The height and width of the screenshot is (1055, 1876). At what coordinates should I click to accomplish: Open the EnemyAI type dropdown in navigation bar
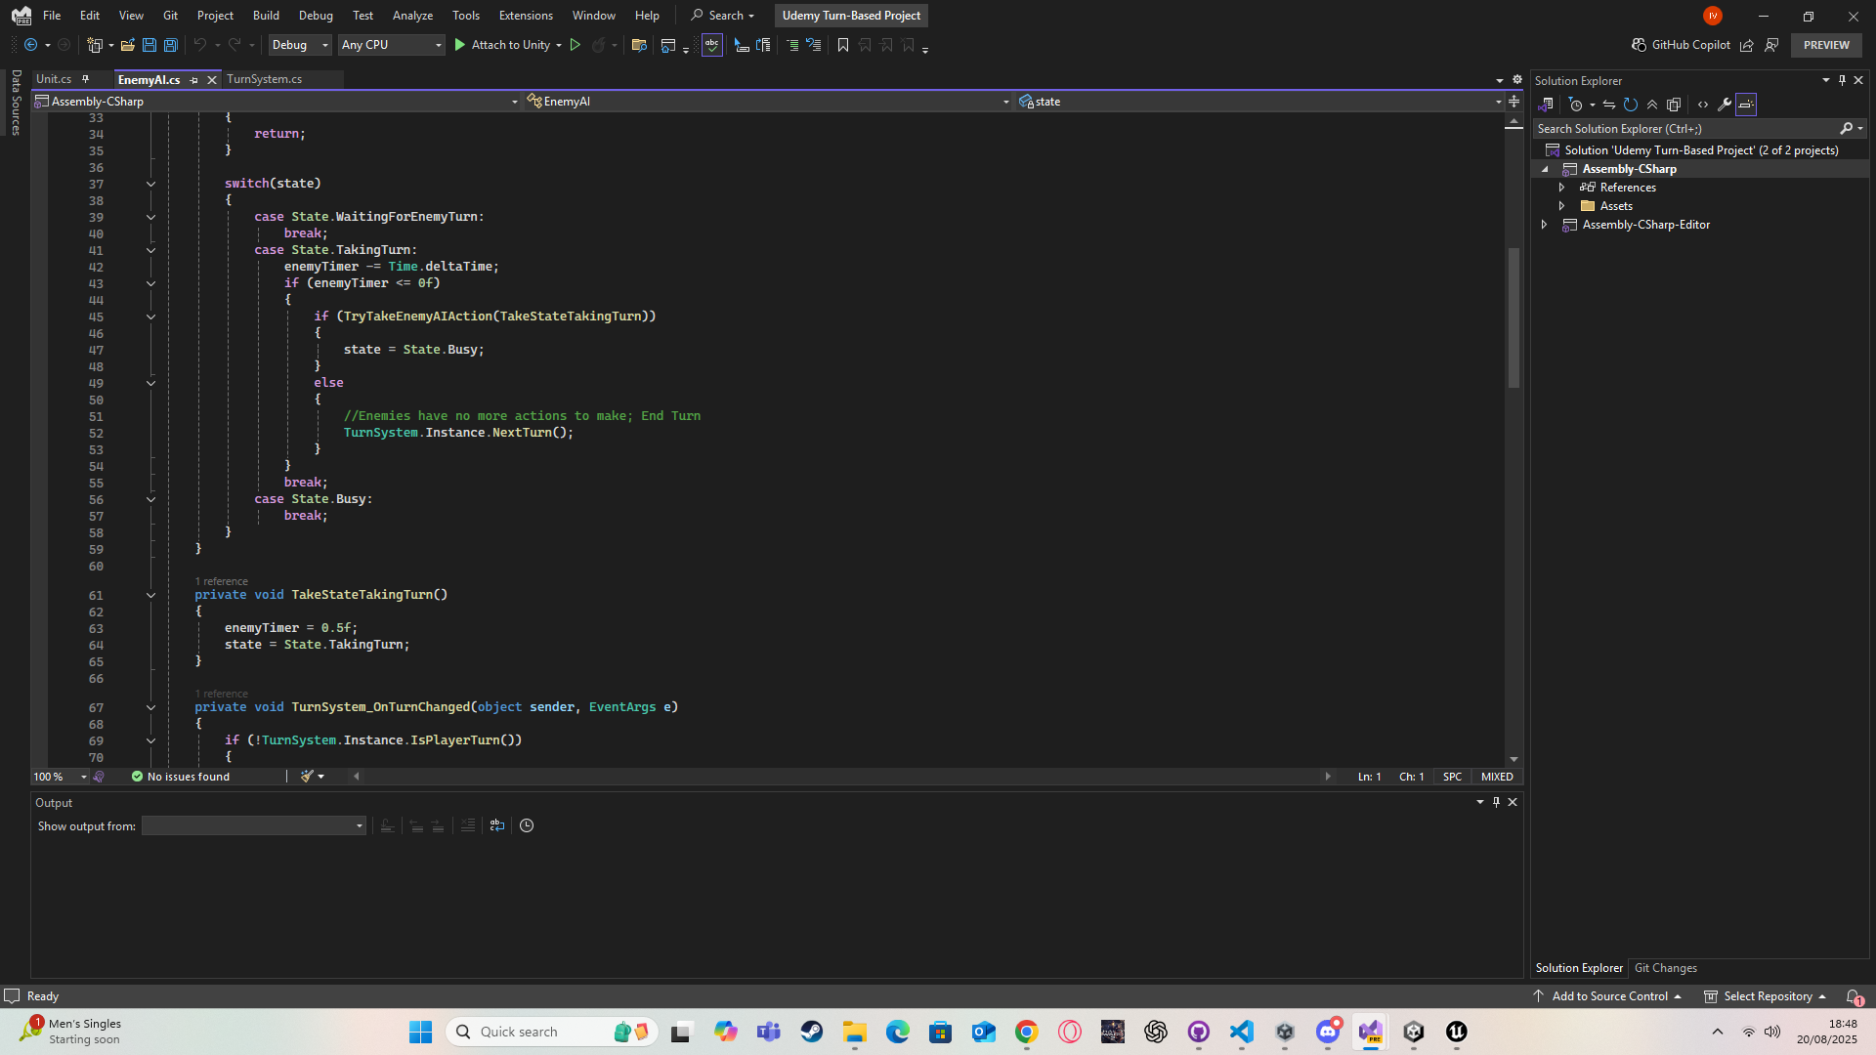point(768,102)
